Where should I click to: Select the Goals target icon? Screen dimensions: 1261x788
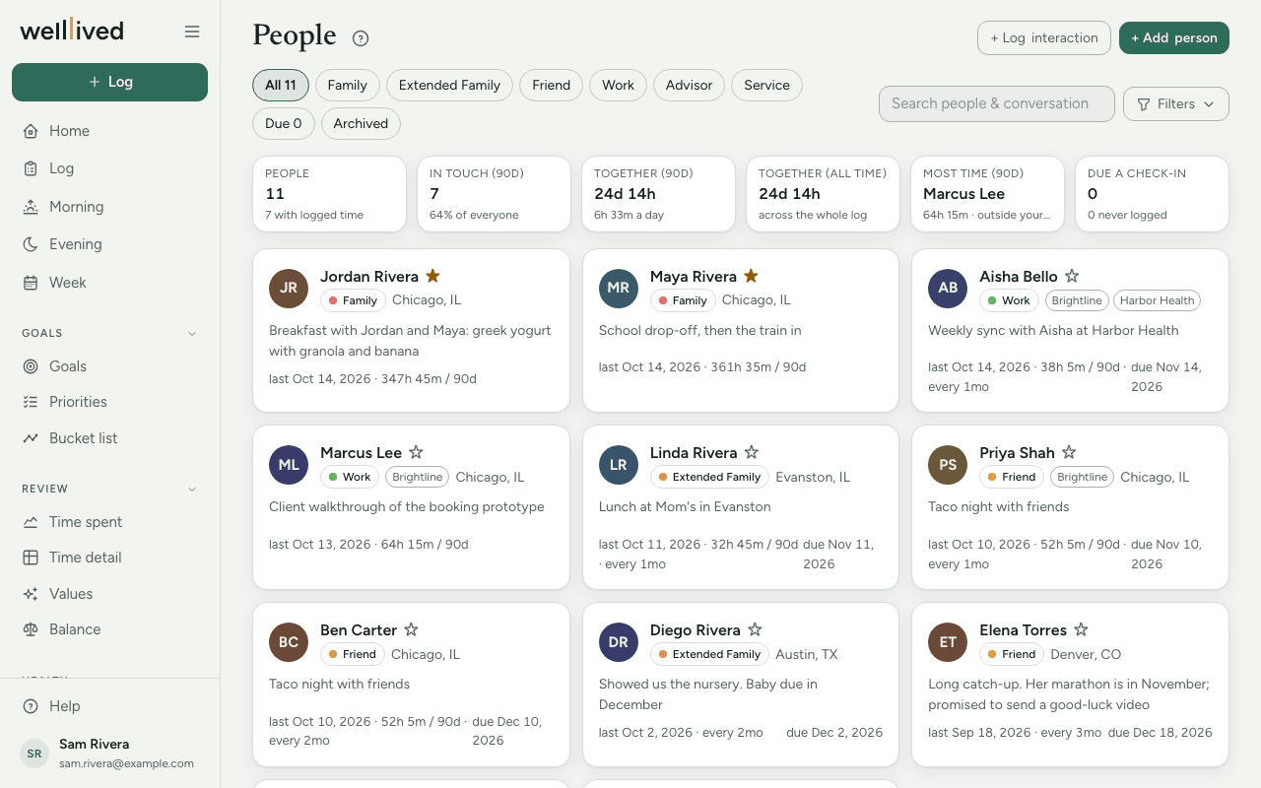tap(31, 366)
